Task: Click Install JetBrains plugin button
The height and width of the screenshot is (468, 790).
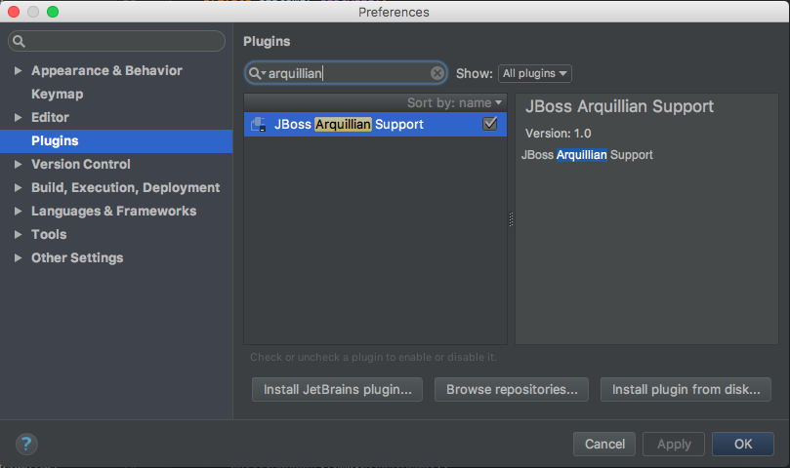Action: [337, 389]
